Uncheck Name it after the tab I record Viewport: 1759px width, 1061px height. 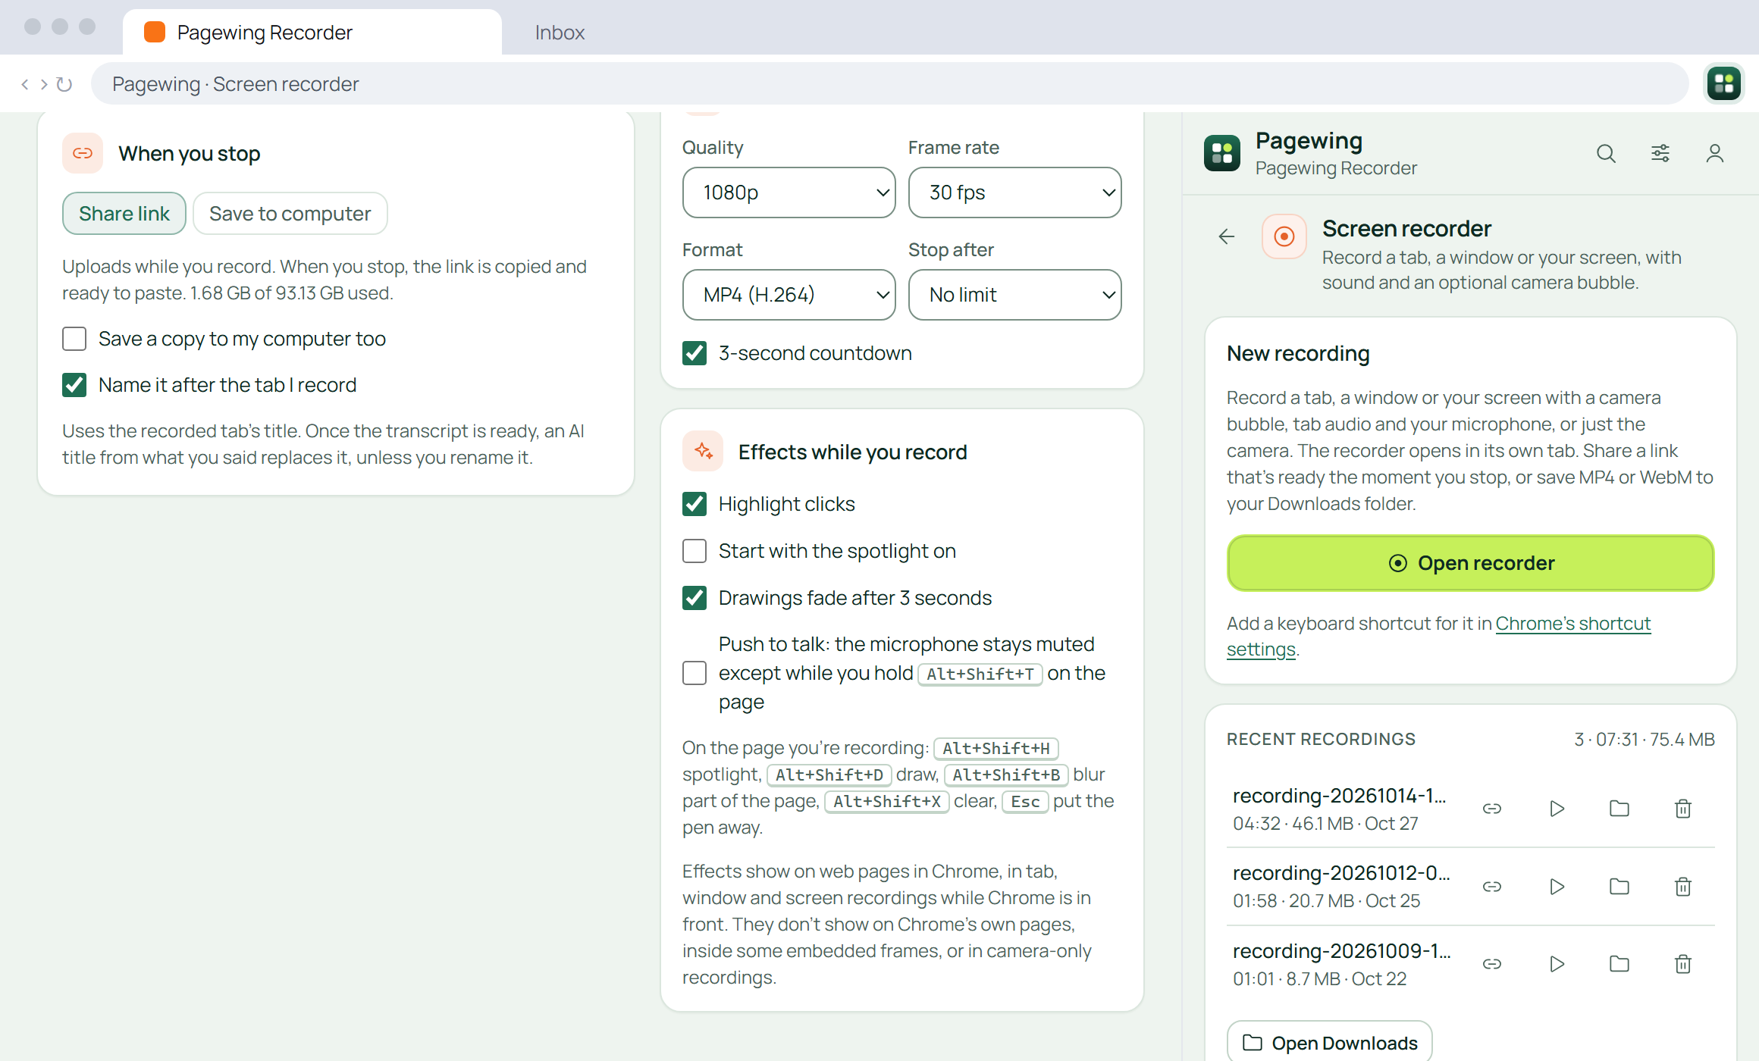pos(74,385)
